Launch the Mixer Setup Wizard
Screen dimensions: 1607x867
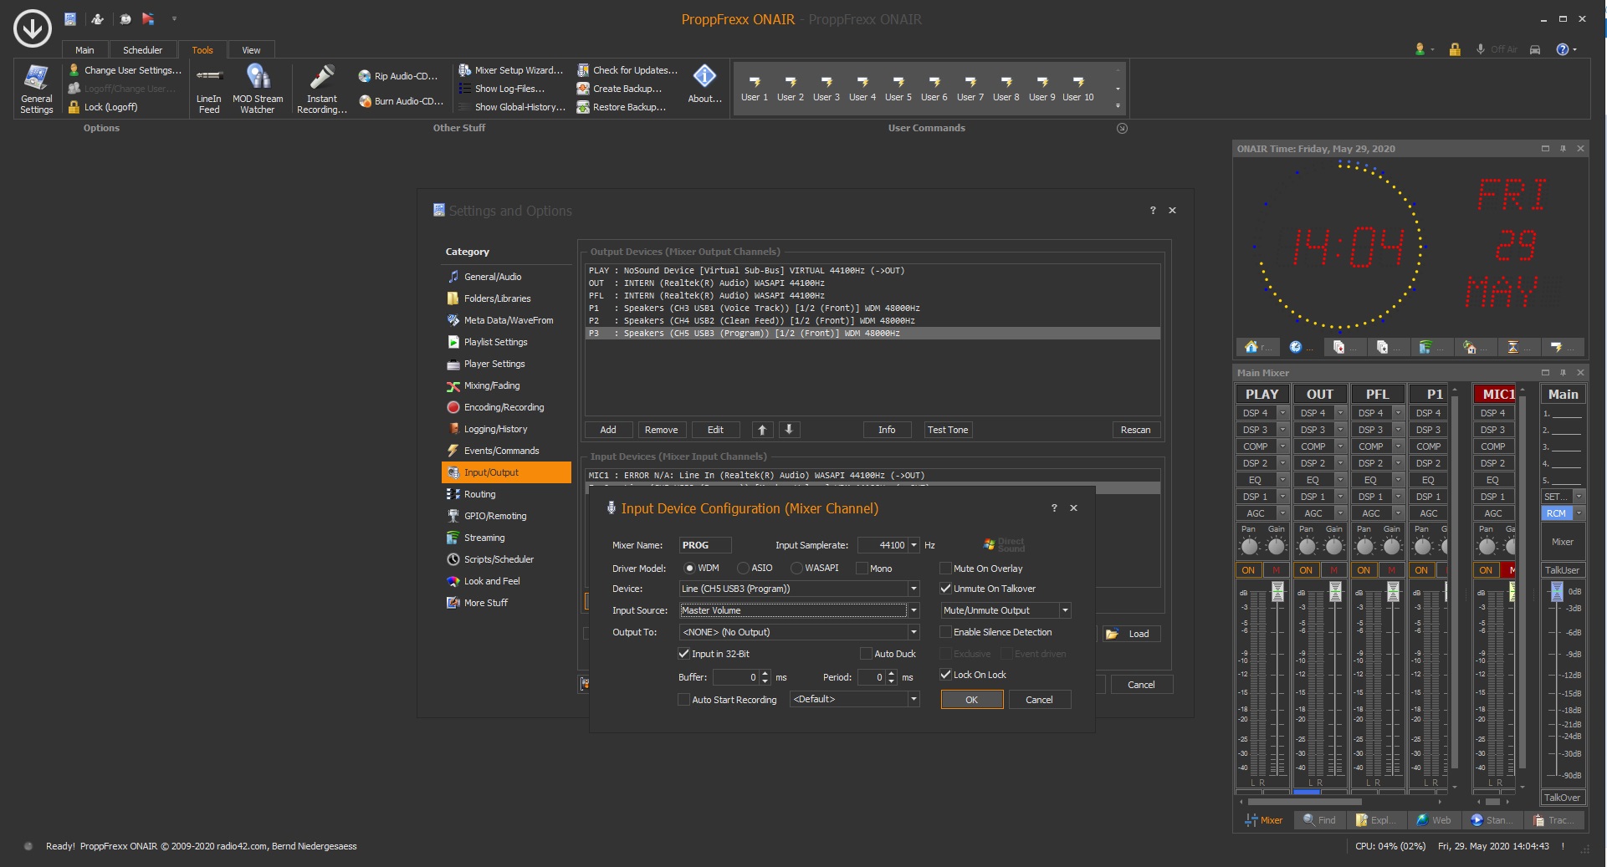click(x=511, y=70)
